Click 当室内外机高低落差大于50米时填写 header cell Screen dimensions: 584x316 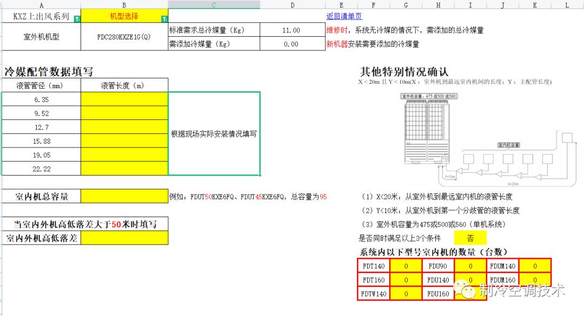[x=85, y=224]
